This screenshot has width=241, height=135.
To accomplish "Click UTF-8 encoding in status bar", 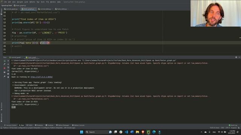I will pyautogui.click(x=227, y=127).
